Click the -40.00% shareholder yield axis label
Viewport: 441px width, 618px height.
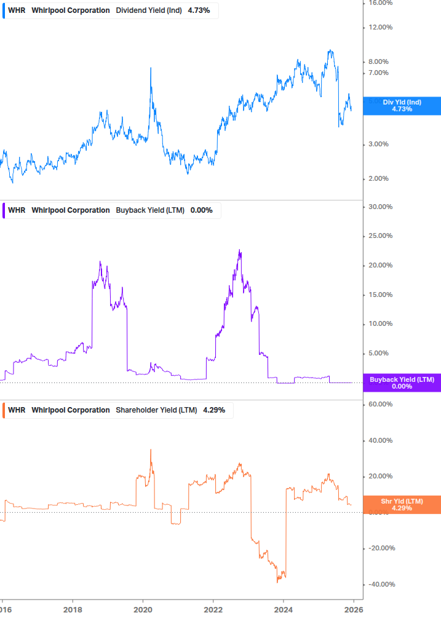click(x=381, y=585)
